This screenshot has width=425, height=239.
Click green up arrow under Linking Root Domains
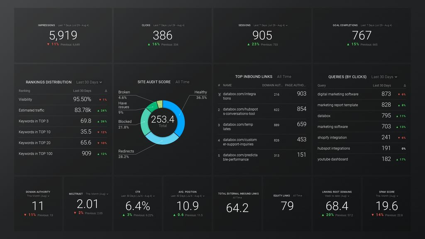tap(323, 215)
